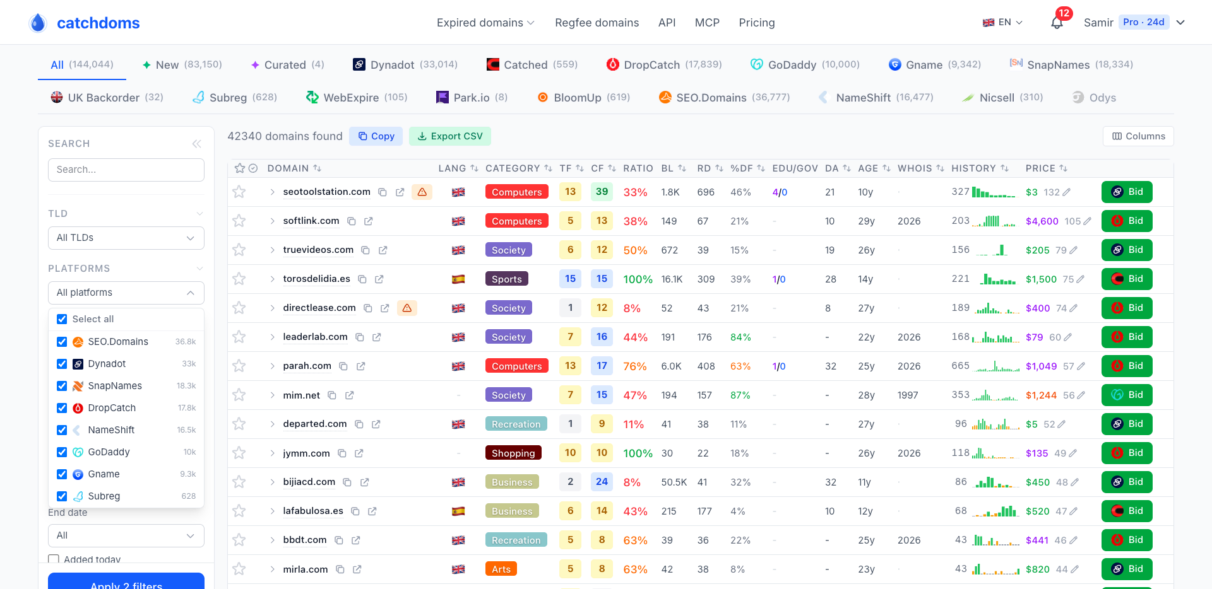
Task: Click the header circle-check icon in table
Action: coord(253,168)
